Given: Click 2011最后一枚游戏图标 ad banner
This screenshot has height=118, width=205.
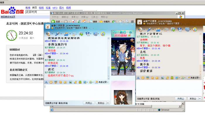Looking at the screenshot, I should 123,34.
